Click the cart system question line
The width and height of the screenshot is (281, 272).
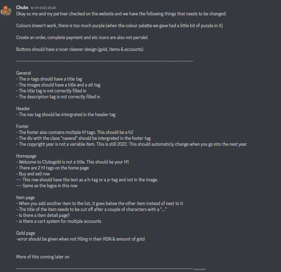coord(59,221)
